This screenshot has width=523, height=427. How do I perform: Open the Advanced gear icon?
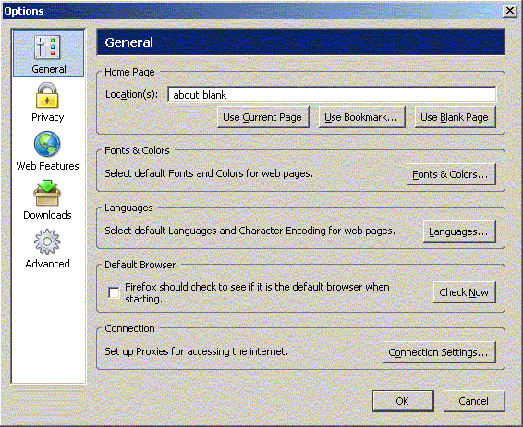point(47,242)
